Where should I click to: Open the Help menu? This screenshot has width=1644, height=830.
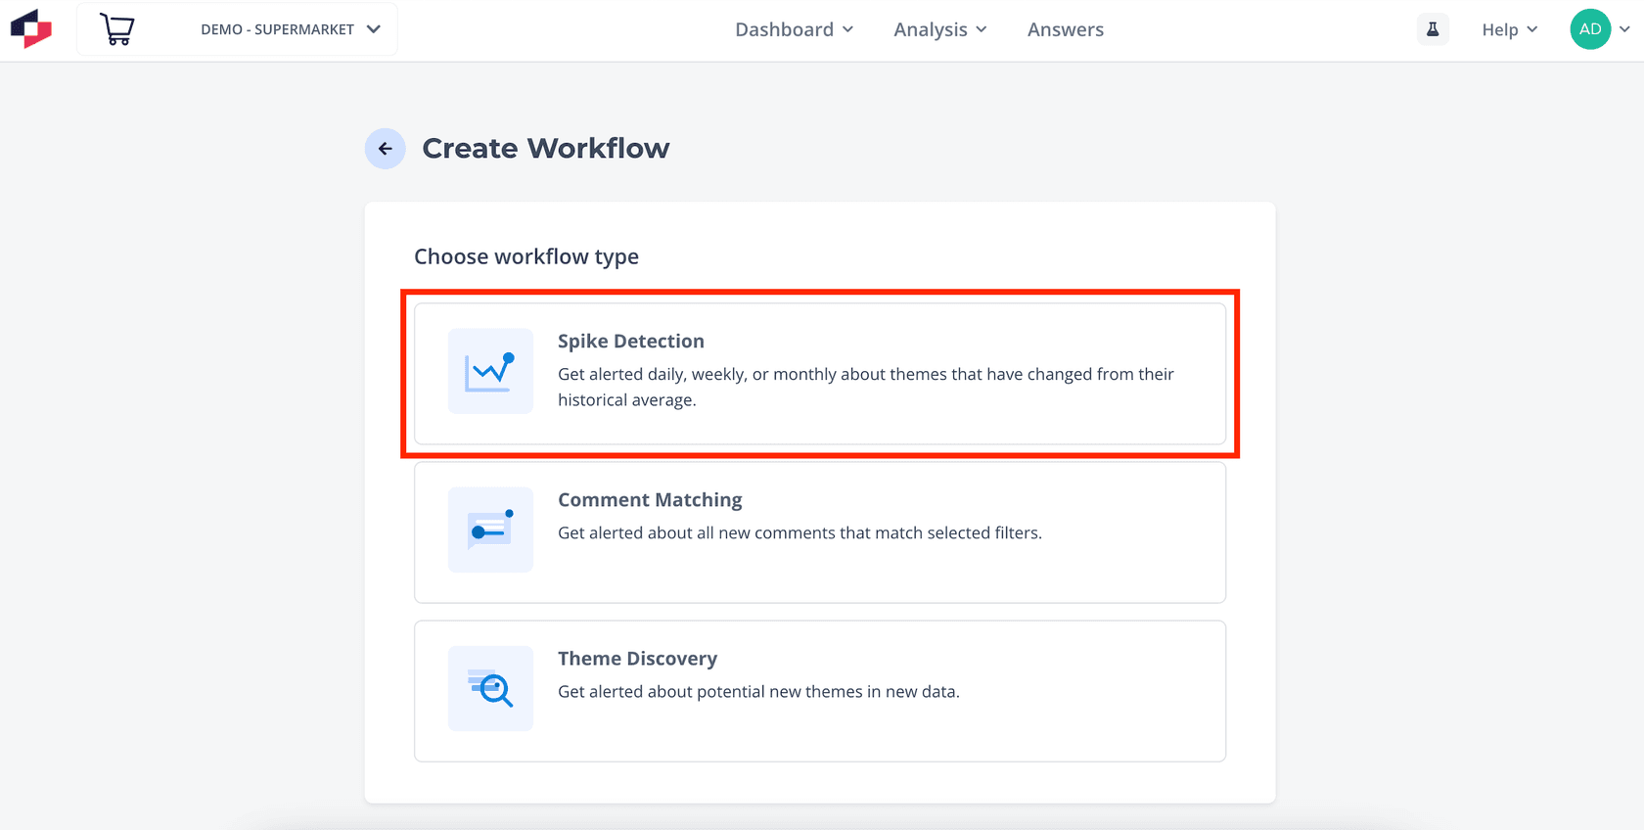1510,29
